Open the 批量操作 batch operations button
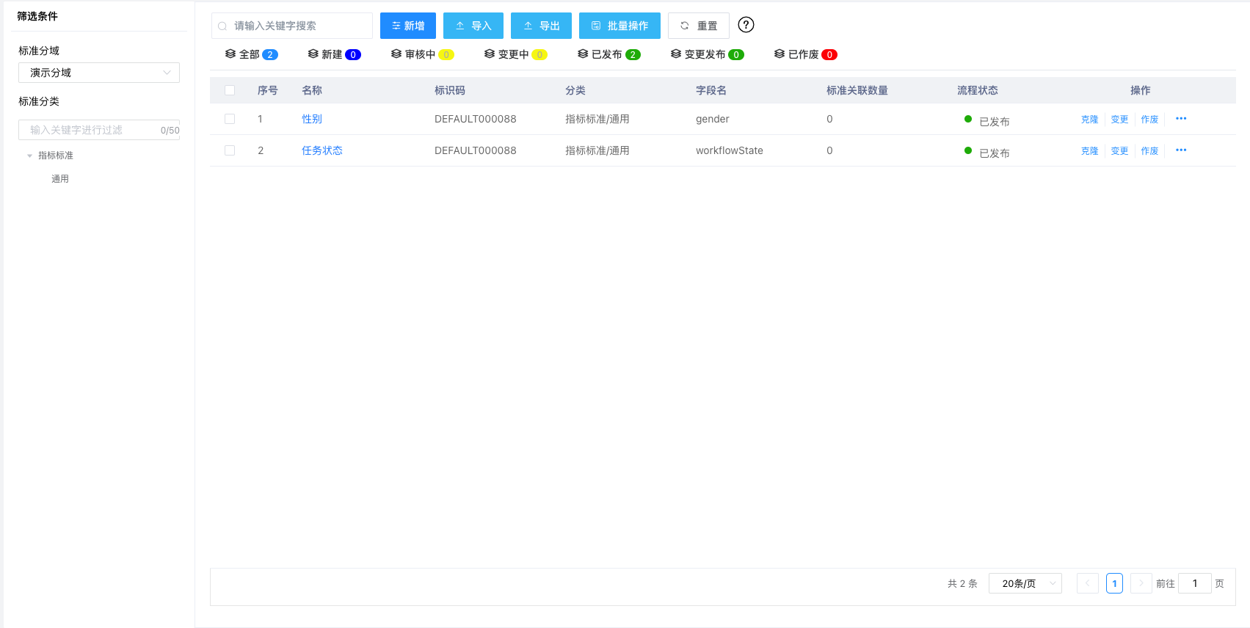1250x628 pixels. tap(619, 26)
